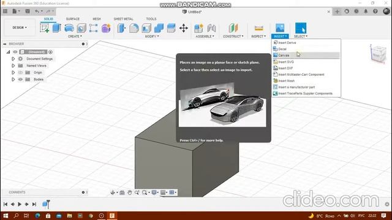Switch to the Surface tab

[72, 19]
